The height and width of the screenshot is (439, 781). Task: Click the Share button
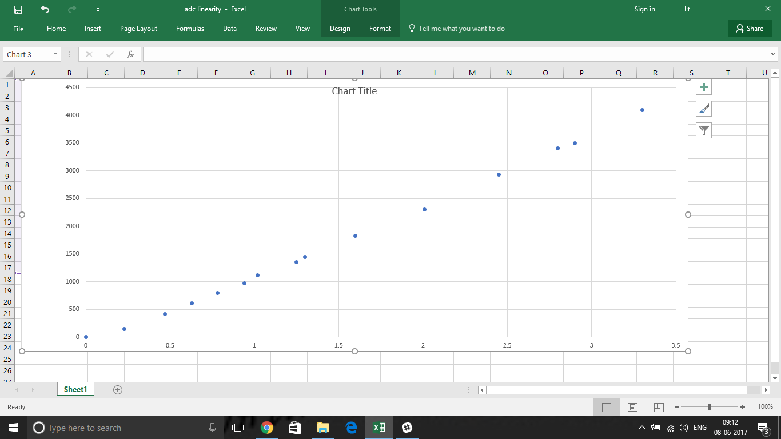click(750, 29)
